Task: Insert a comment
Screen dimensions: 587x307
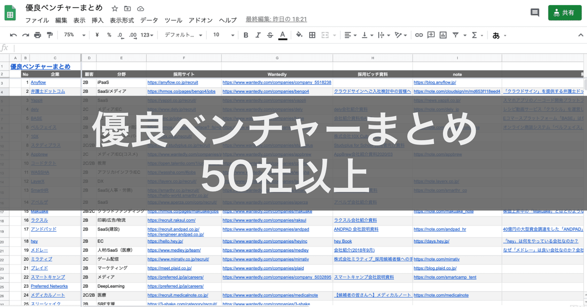Action: (431, 35)
